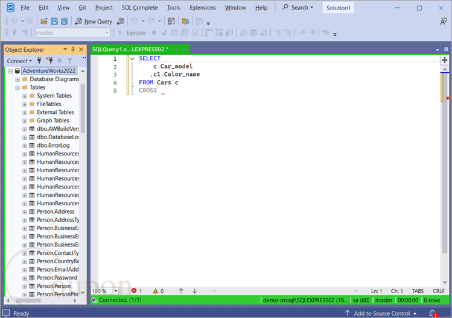Click the go to next issue down arrow
The image size is (452, 318).
click(194, 291)
